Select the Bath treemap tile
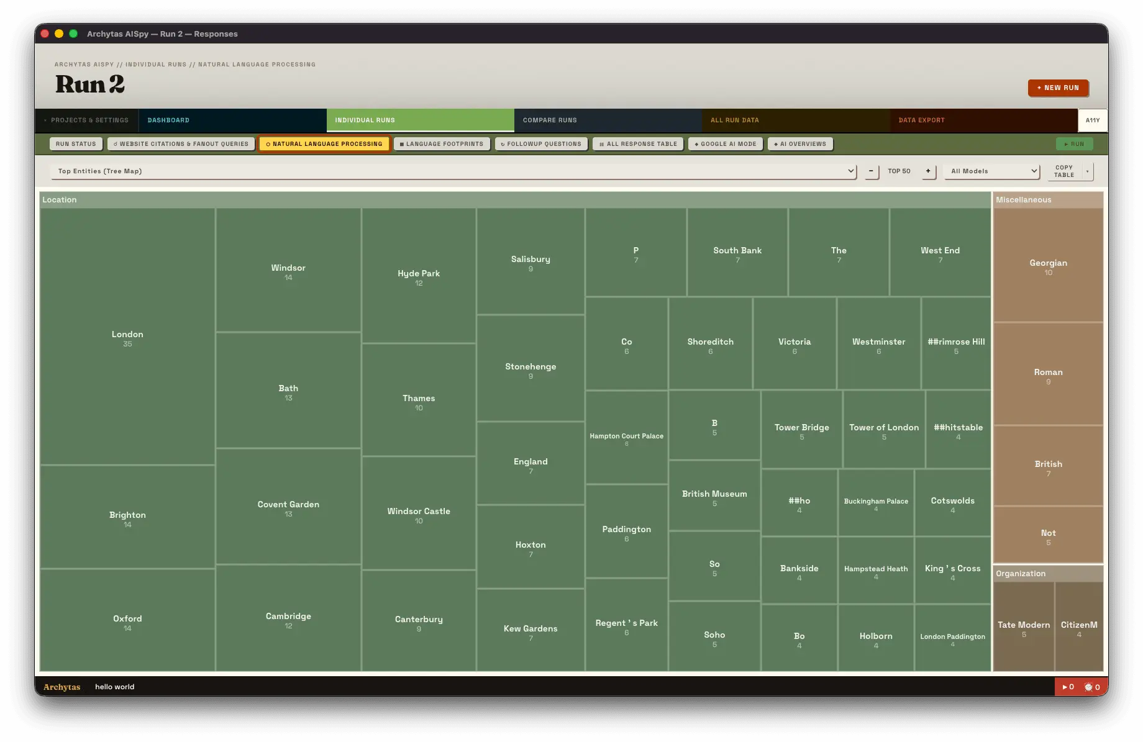1143x742 pixels. tap(288, 390)
